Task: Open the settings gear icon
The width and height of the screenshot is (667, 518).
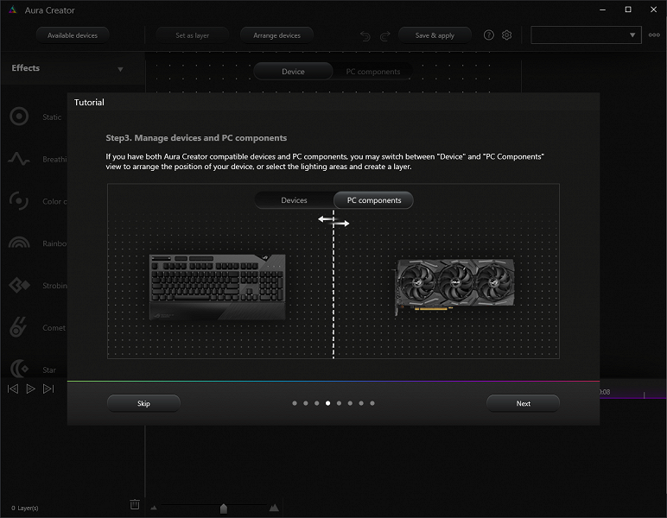Action: [x=506, y=35]
